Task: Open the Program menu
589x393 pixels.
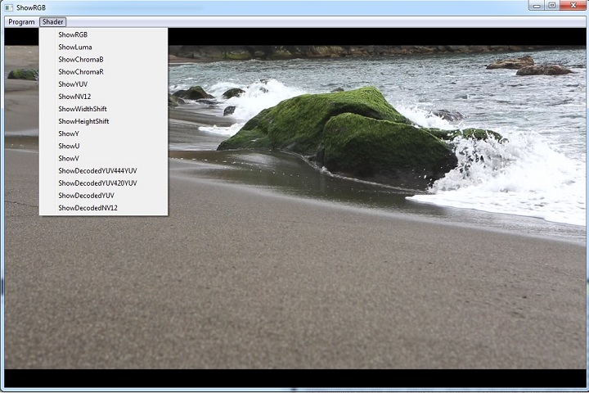Action: point(21,22)
